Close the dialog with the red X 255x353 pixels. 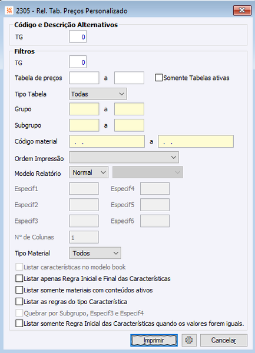pos(242,11)
